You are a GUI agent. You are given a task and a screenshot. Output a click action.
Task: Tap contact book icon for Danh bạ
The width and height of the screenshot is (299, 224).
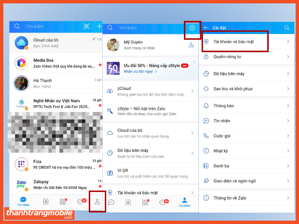point(206,166)
